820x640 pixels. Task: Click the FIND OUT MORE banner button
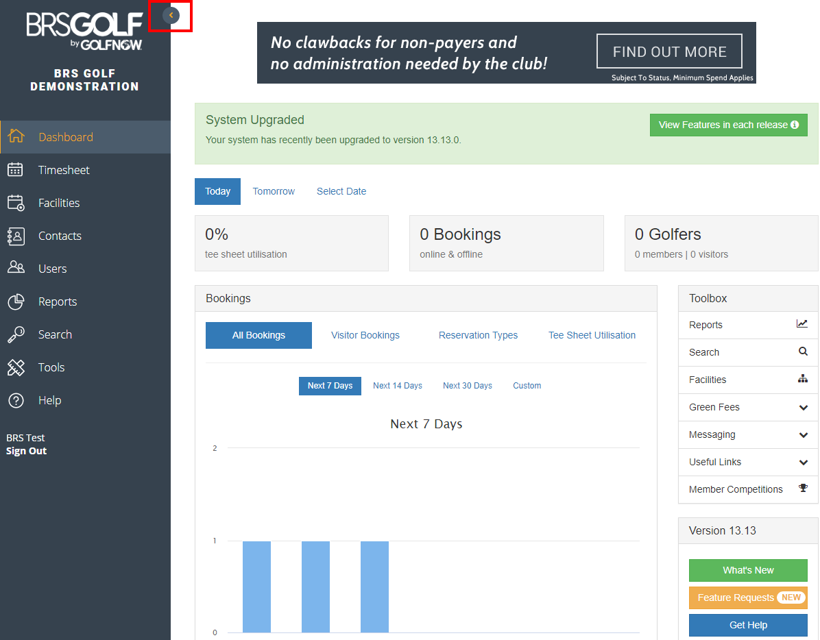[x=669, y=51]
